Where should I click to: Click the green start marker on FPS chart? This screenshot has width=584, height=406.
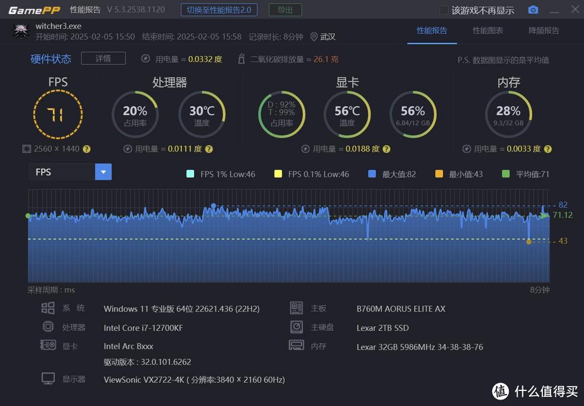[28, 216]
